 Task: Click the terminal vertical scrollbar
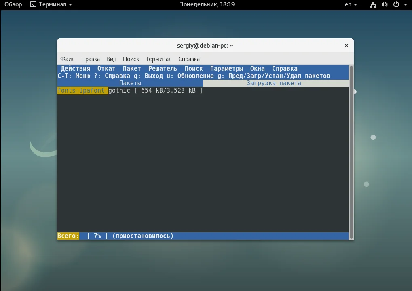point(351,152)
